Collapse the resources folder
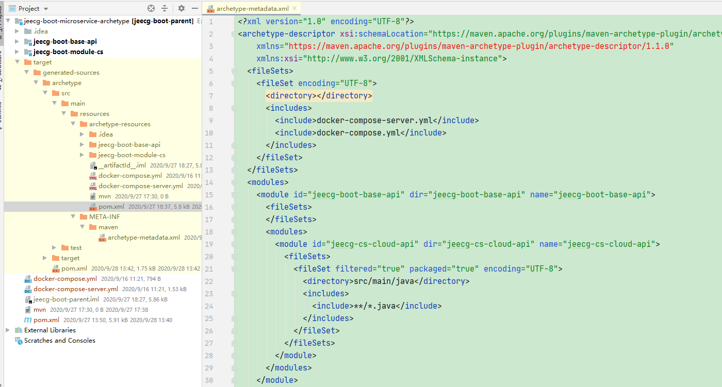Image resolution: width=722 pixels, height=387 pixels. pos(63,114)
